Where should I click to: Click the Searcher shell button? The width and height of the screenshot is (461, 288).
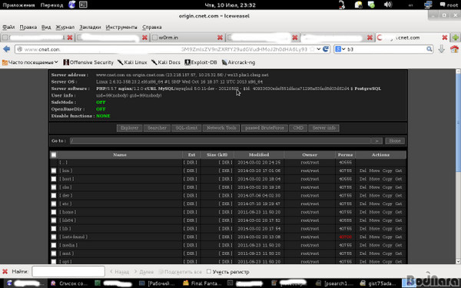pyautogui.click(x=157, y=127)
